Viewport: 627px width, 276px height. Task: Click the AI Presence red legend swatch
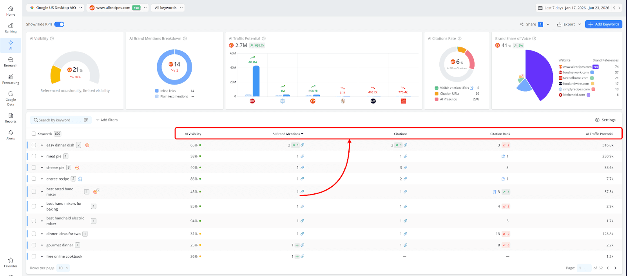point(437,99)
